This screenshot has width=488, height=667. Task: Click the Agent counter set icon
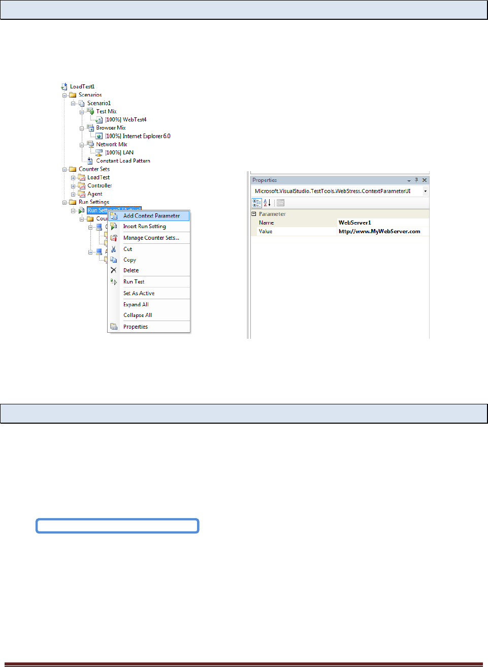click(81, 194)
